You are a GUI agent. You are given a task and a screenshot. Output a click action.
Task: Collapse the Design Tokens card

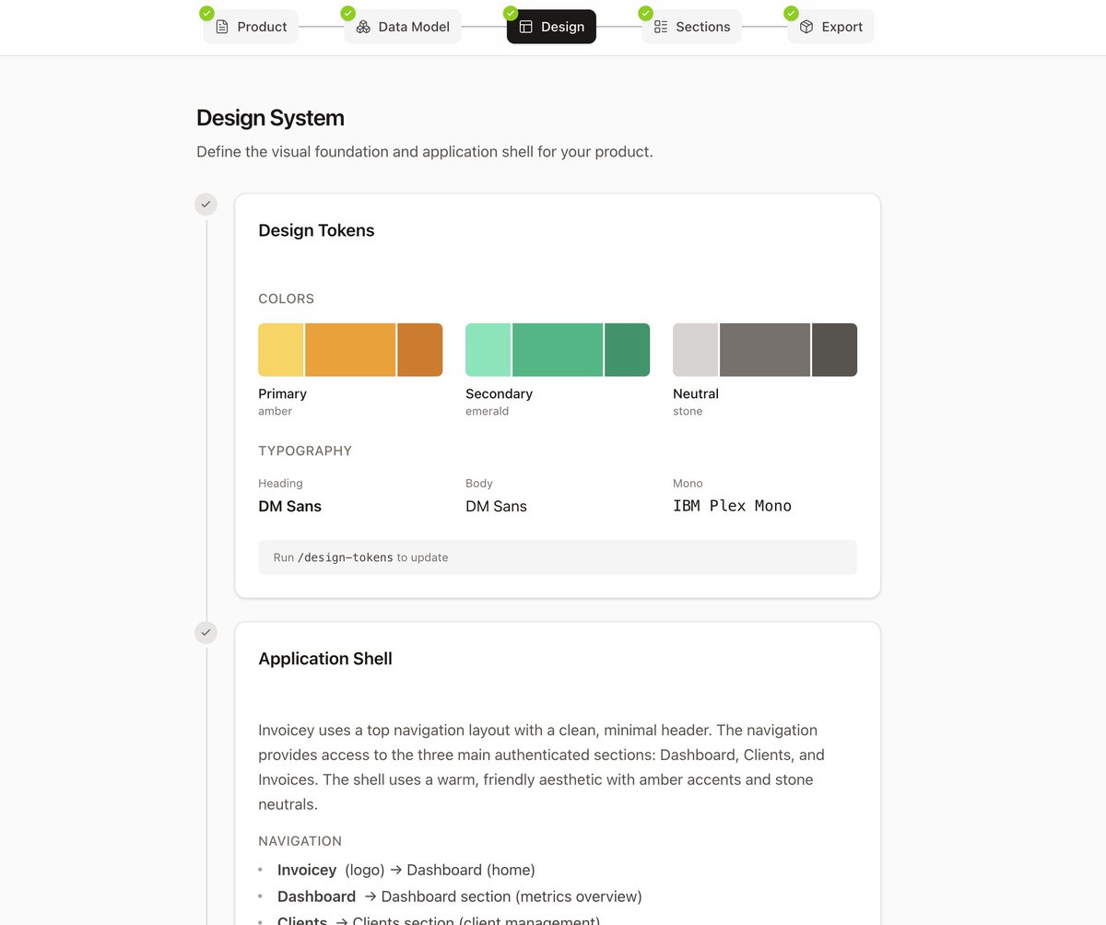tap(316, 230)
